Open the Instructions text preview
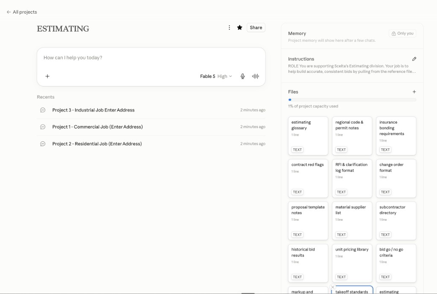This screenshot has width=437, height=294. click(x=352, y=69)
